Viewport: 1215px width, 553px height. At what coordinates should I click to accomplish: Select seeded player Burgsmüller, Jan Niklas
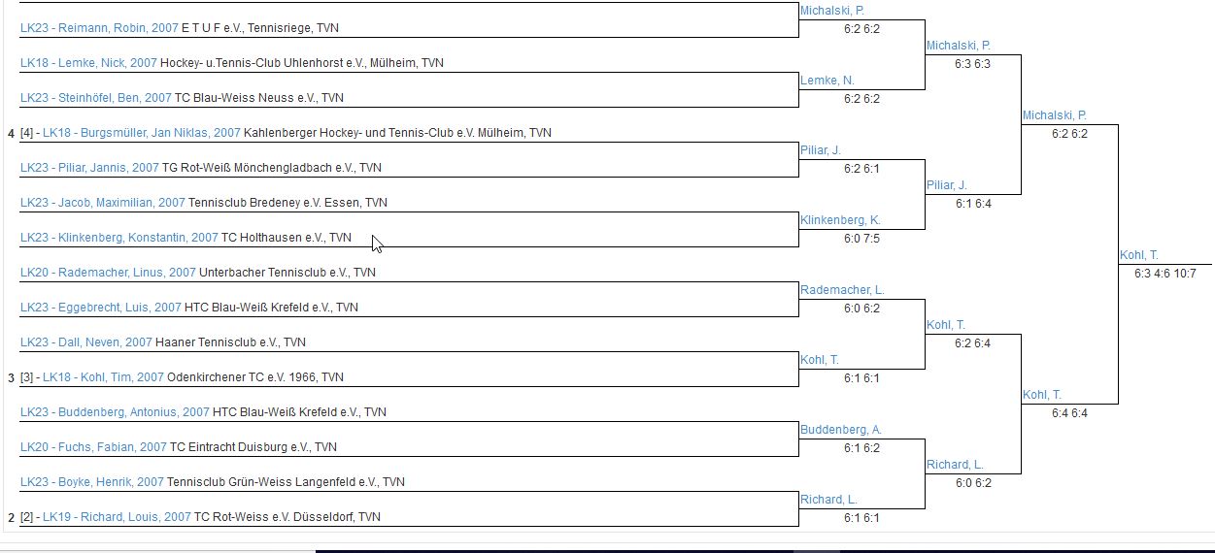[141, 133]
